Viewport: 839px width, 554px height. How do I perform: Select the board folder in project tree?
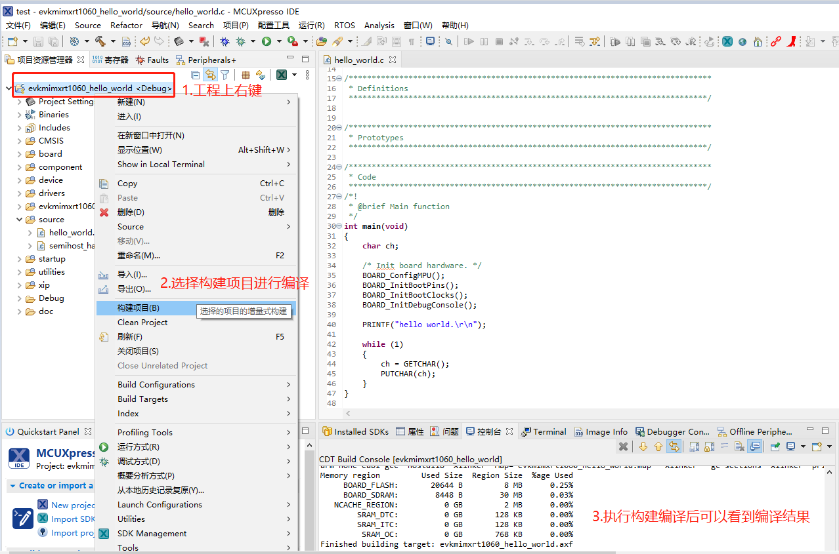(50, 154)
